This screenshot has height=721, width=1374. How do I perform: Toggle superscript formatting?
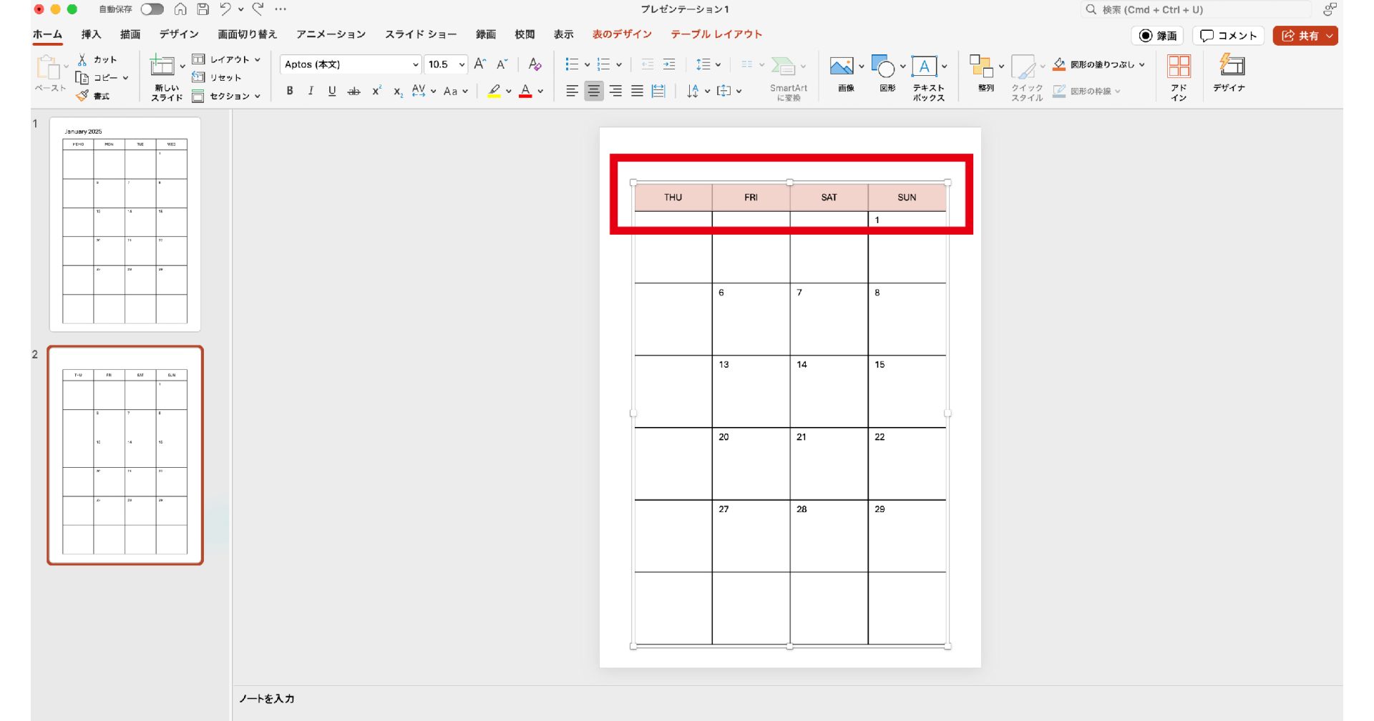(x=376, y=91)
